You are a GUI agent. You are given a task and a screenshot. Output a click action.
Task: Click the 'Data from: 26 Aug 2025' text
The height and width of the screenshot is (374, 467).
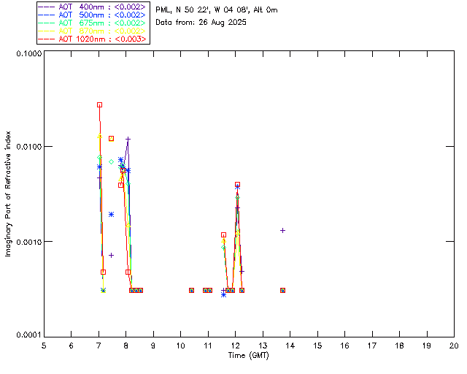[201, 23]
